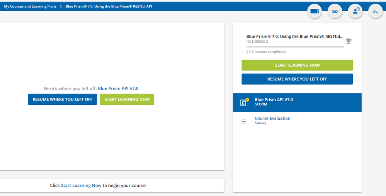Image resolution: width=386 pixels, height=196 pixels.
Task: Click the Start Learning Now link at bottom
Action: point(81,186)
